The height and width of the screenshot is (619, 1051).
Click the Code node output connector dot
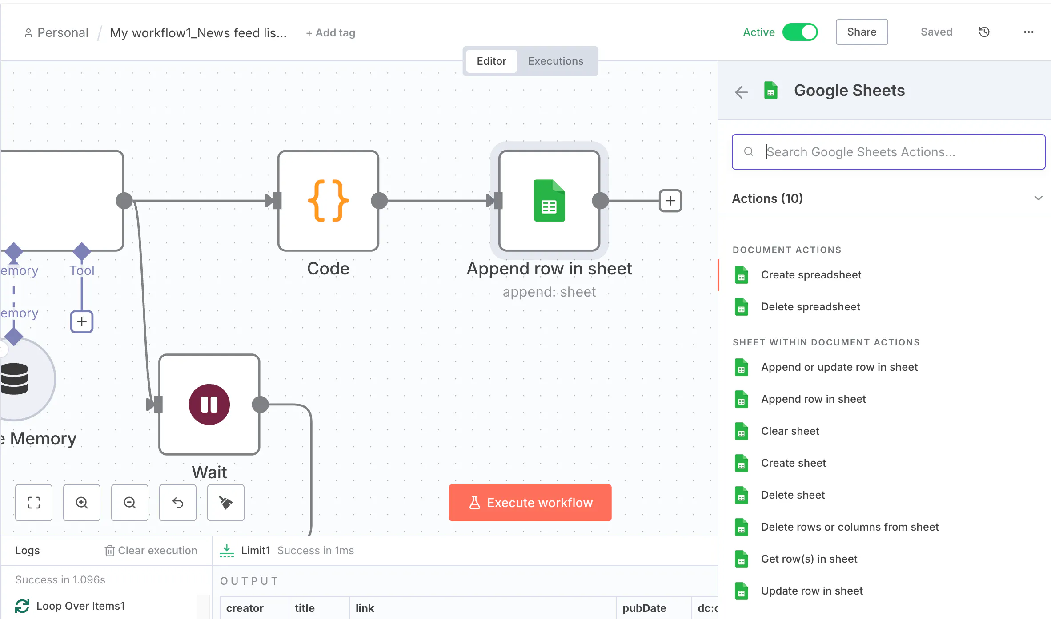pos(379,201)
